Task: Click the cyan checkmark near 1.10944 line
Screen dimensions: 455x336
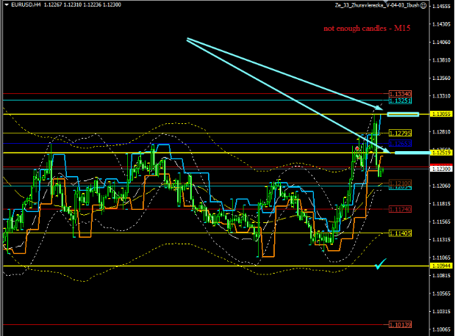Action: point(380,263)
